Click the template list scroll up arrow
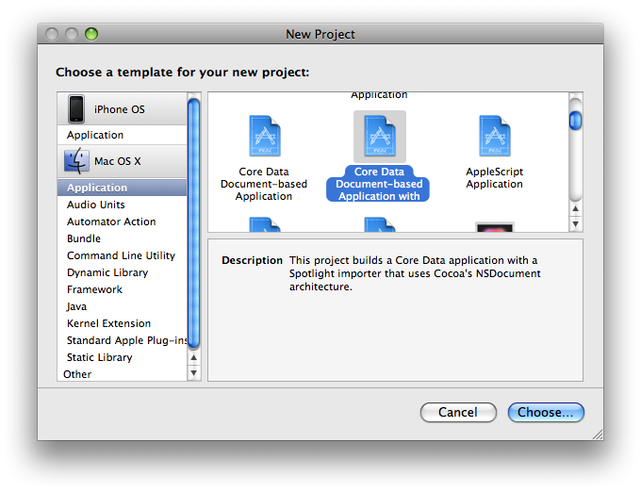The width and height of the screenshot is (641, 492). tap(576, 209)
